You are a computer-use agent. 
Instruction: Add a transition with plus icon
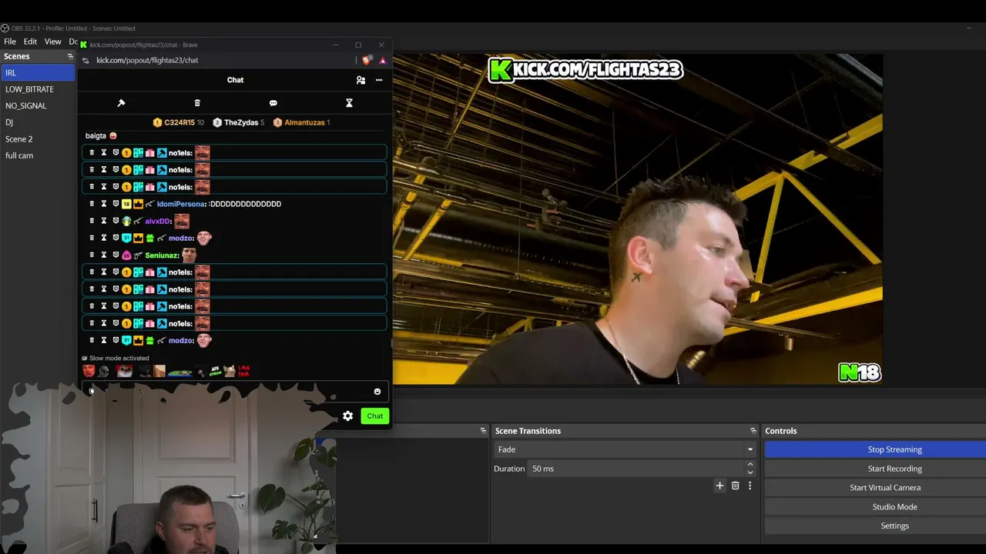coord(719,486)
